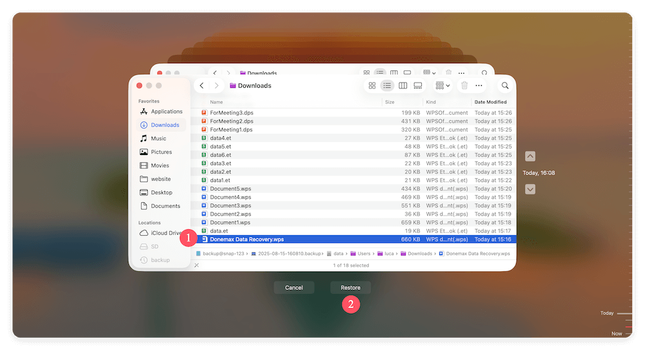
Task: Switch to icon view
Action: tap(372, 86)
